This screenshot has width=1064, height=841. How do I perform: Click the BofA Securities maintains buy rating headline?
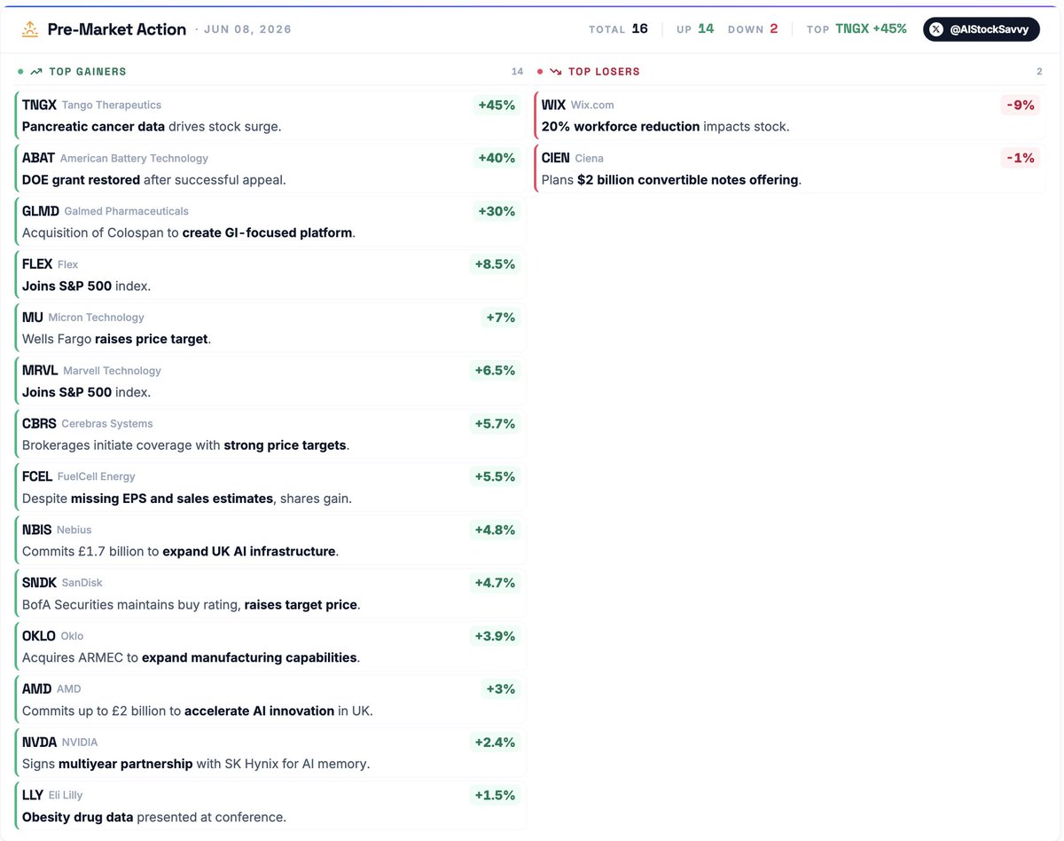click(x=192, y=605)
